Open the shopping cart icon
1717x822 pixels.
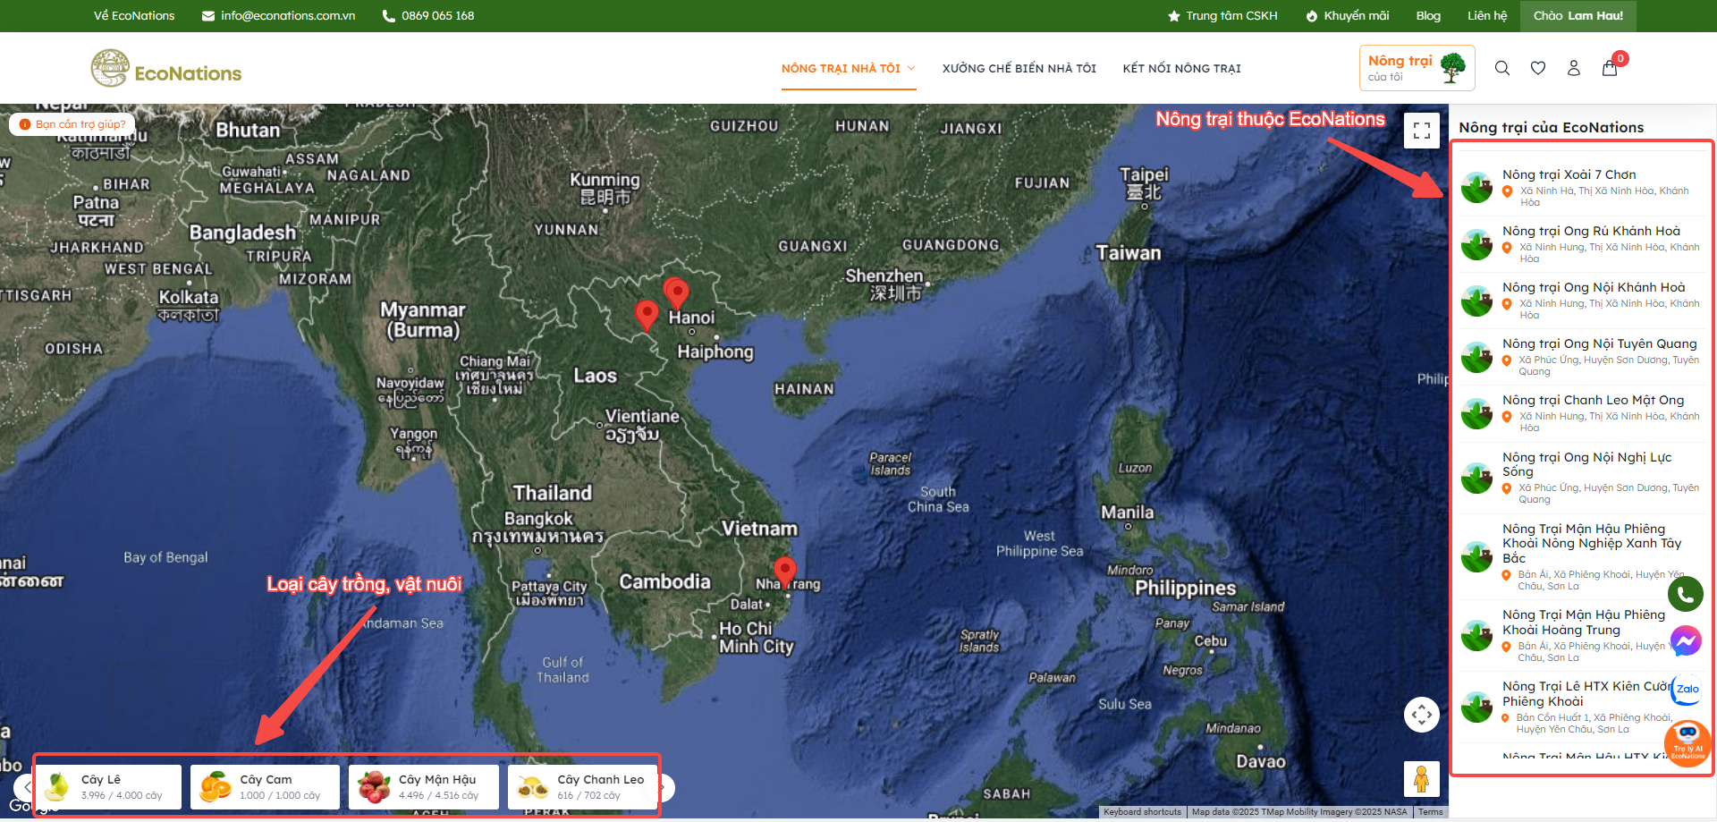coord(1610,68)
